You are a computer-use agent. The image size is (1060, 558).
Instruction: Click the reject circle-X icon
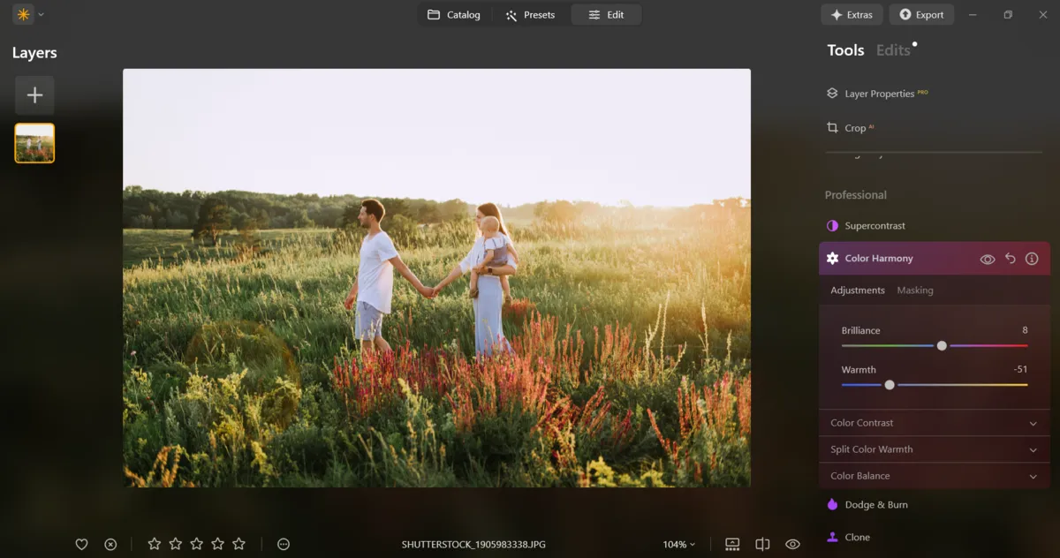coord(110,545)
